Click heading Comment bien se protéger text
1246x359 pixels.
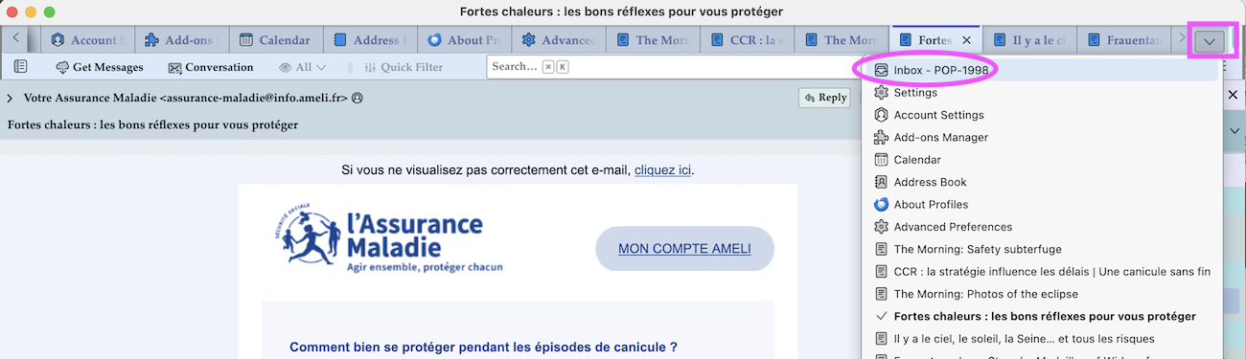click(x=483, y=347)
